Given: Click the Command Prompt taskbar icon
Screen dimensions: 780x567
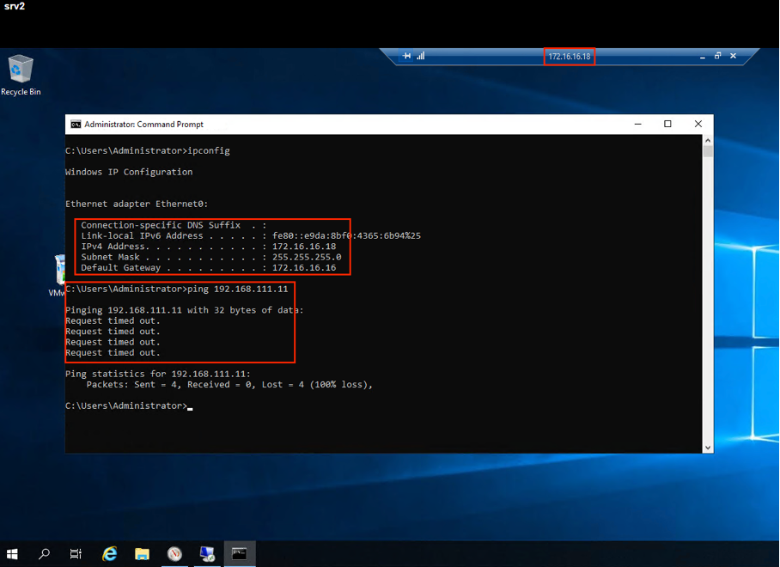Looking at the screenshot, I should coord(240,554).
